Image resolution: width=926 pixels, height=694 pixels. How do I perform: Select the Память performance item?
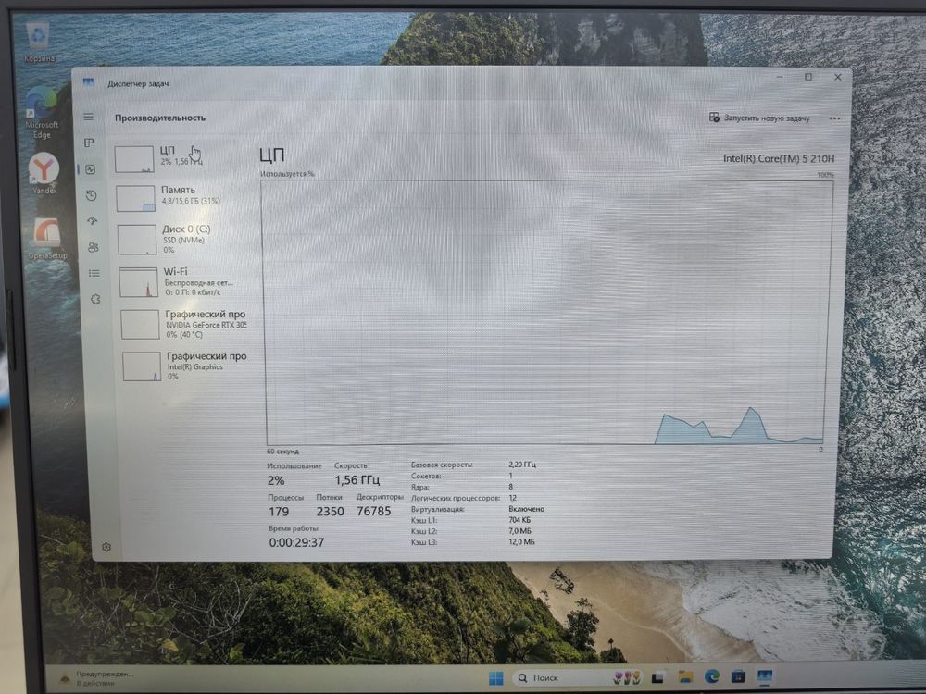point(181,196)
